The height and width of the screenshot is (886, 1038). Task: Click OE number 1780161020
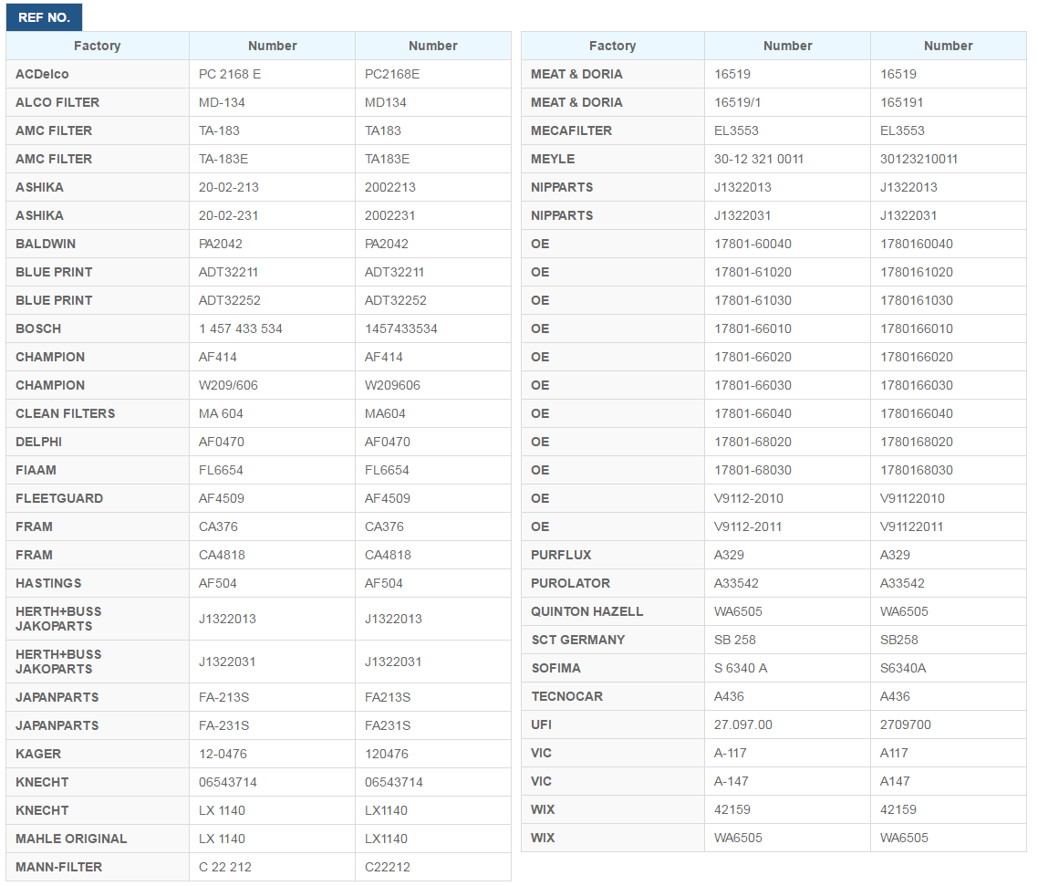917,272
